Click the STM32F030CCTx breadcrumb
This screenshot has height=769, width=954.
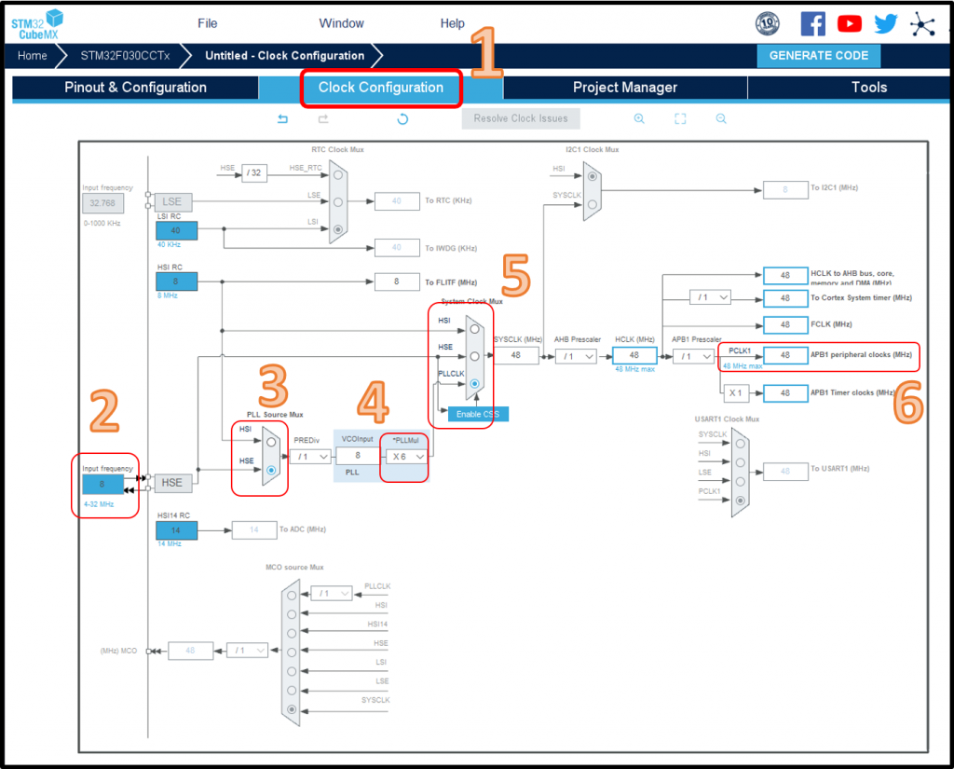(x=126, y=55)
